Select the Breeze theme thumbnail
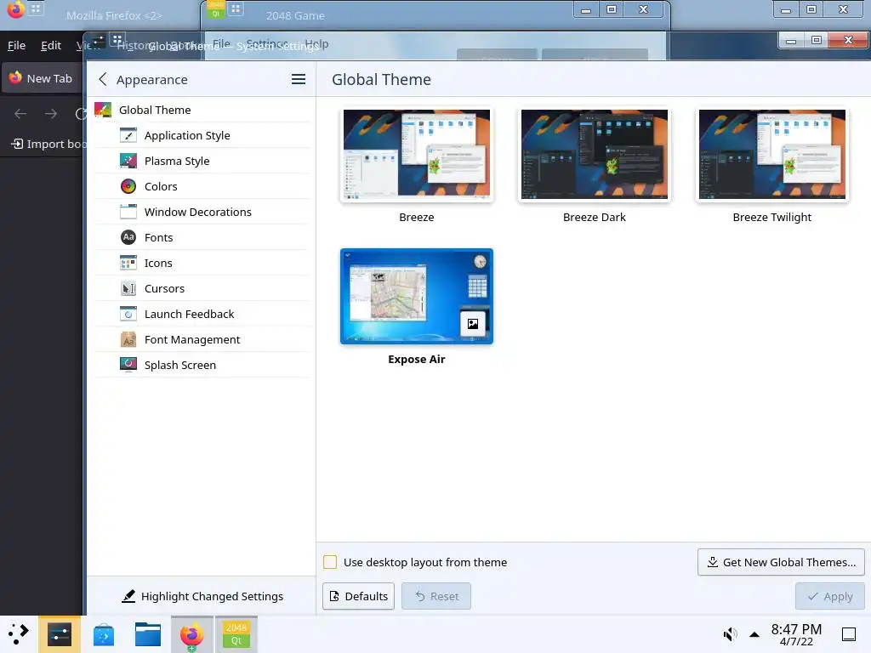The width and height of the screenshot is (871, 653). 417,155
